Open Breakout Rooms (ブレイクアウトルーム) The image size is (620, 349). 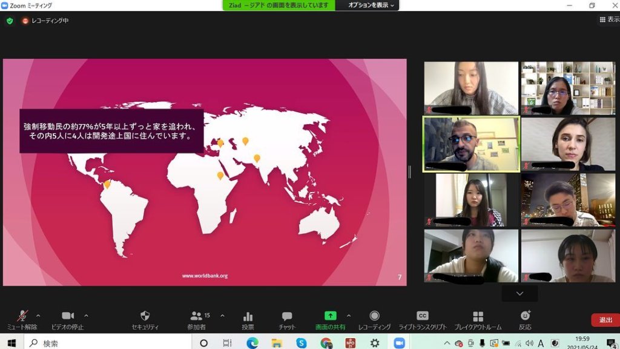click(478, 316)
